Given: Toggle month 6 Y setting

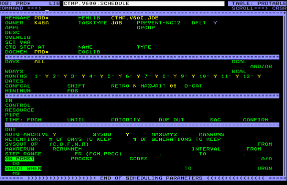Looking at the screenshot, I should tap(138, 76).
